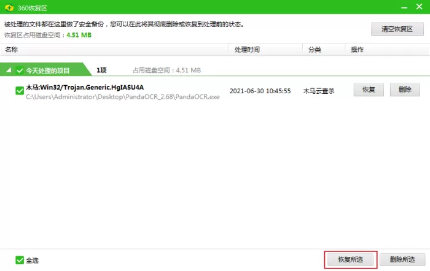
Task: Click the 4.51 MB disk usage value in green
Action: click(79, 35)
